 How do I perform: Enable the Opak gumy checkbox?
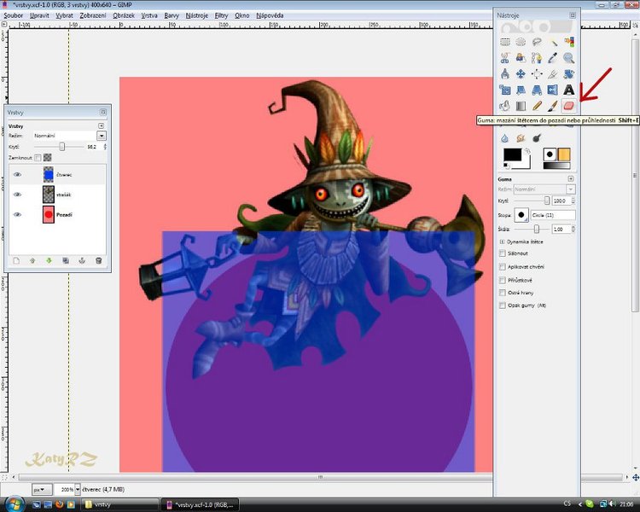503,305
